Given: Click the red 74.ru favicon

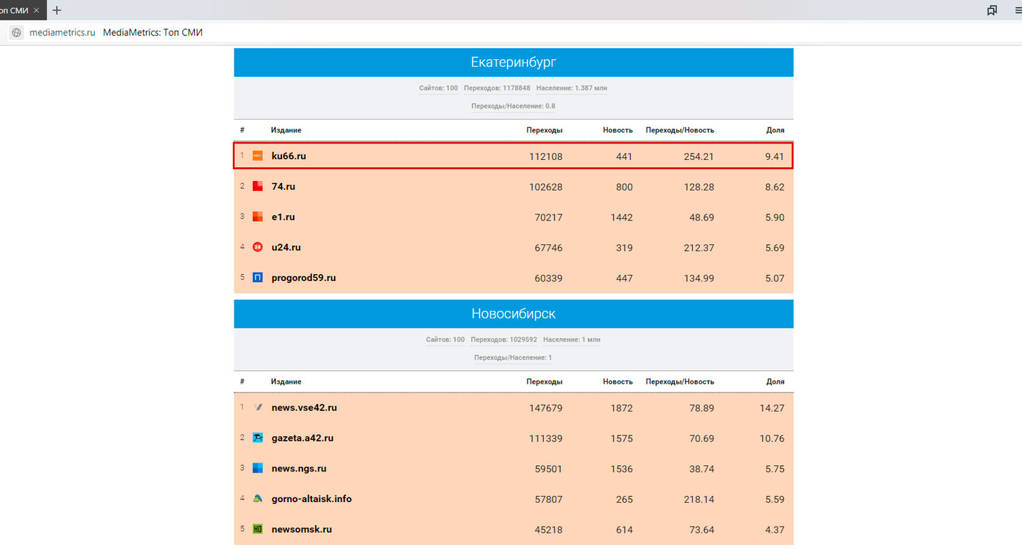Looking at the screenshot, I should pos(258,186).
